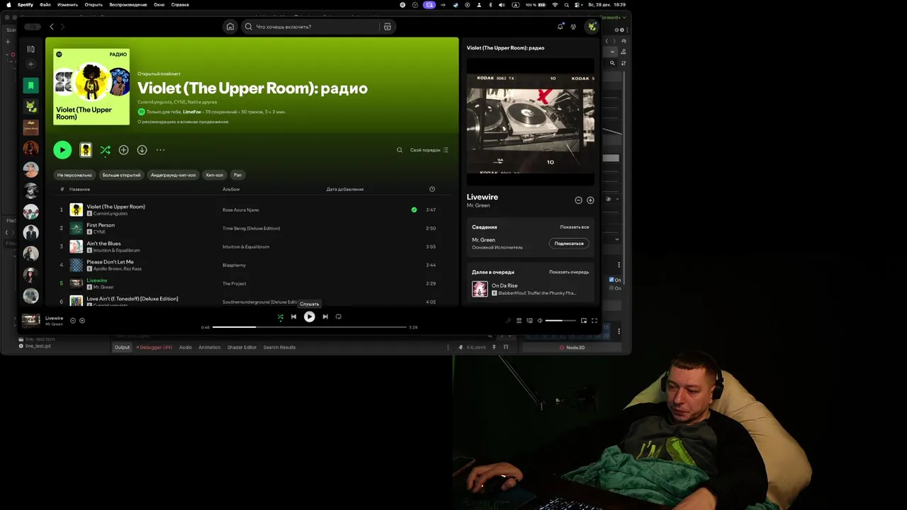
Task: Click Показать очередь link
Action: 569,272
